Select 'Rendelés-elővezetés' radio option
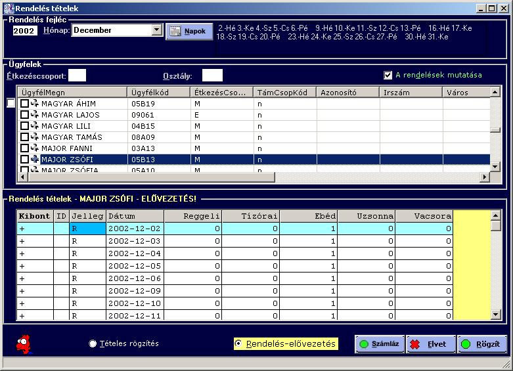513x371 pixels. [x=238, y=343]
